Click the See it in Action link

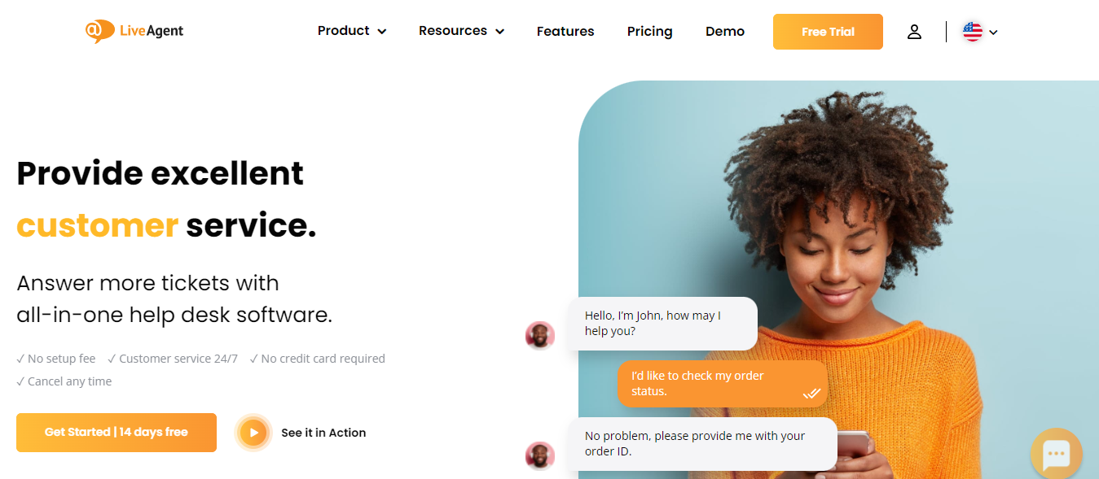[x=323, y=433]
